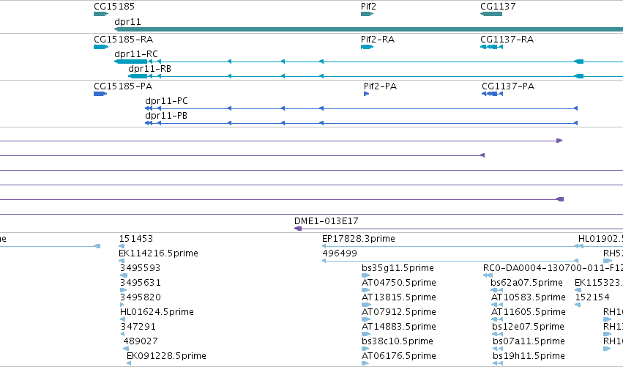Image resolution: width=623 pixels, height=367 pixels.
Task: Open the EK091228.5prime EST label
Action: (166, 356)
